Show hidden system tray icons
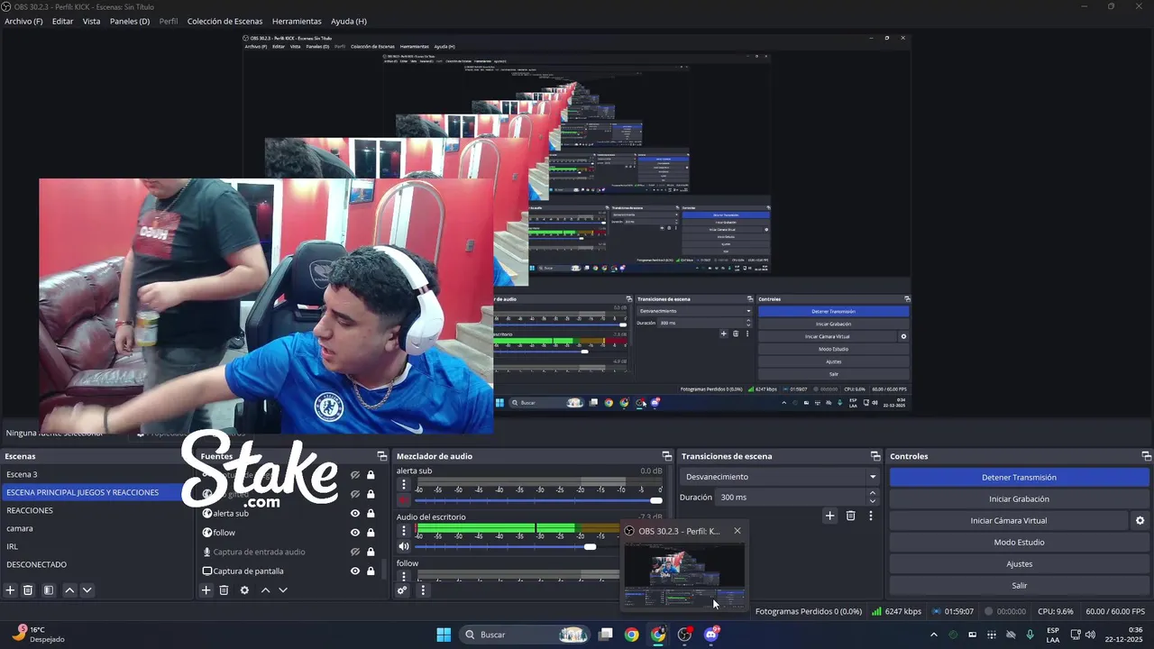This screenshot has width=1154, height=649. pyautogui.click(x=934, y=635)
